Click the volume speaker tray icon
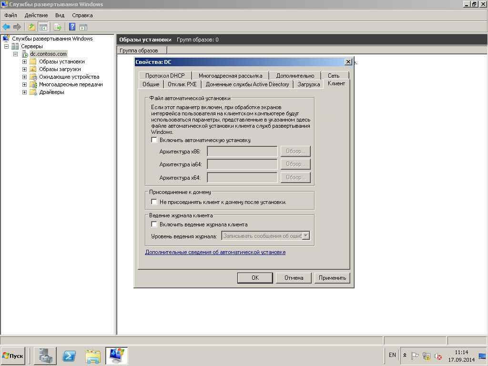The height and width of the screenshot is (366, 488). pyautogui.click(x=438, y=356)
